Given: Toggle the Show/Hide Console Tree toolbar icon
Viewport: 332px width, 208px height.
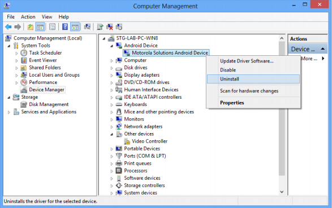Looking at the screenshot, I should tap(40, 27).
